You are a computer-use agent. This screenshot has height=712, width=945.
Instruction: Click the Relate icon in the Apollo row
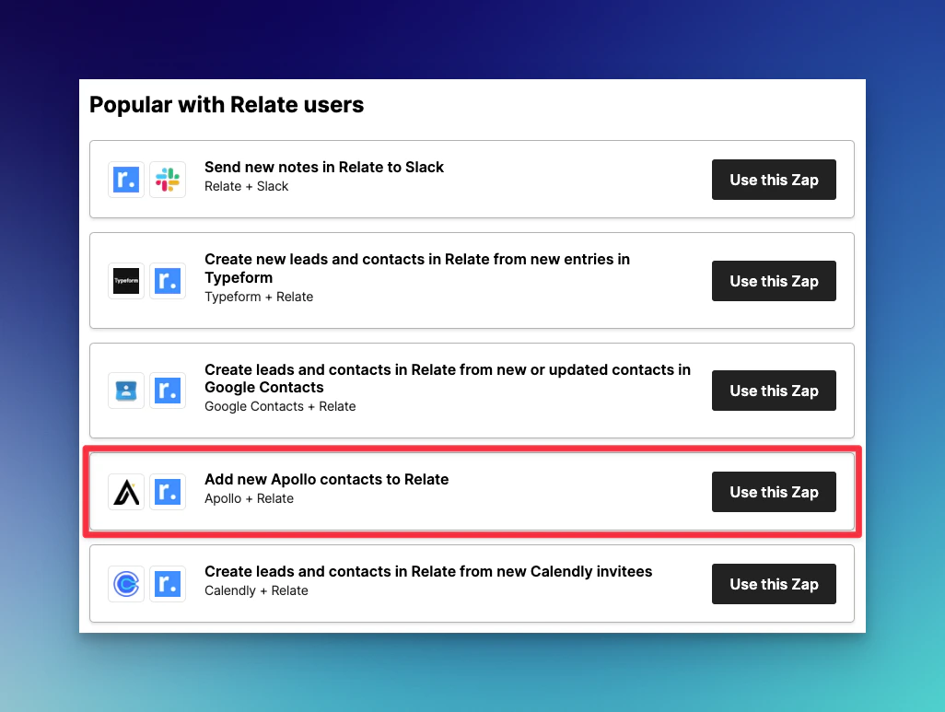coord(168,492)
